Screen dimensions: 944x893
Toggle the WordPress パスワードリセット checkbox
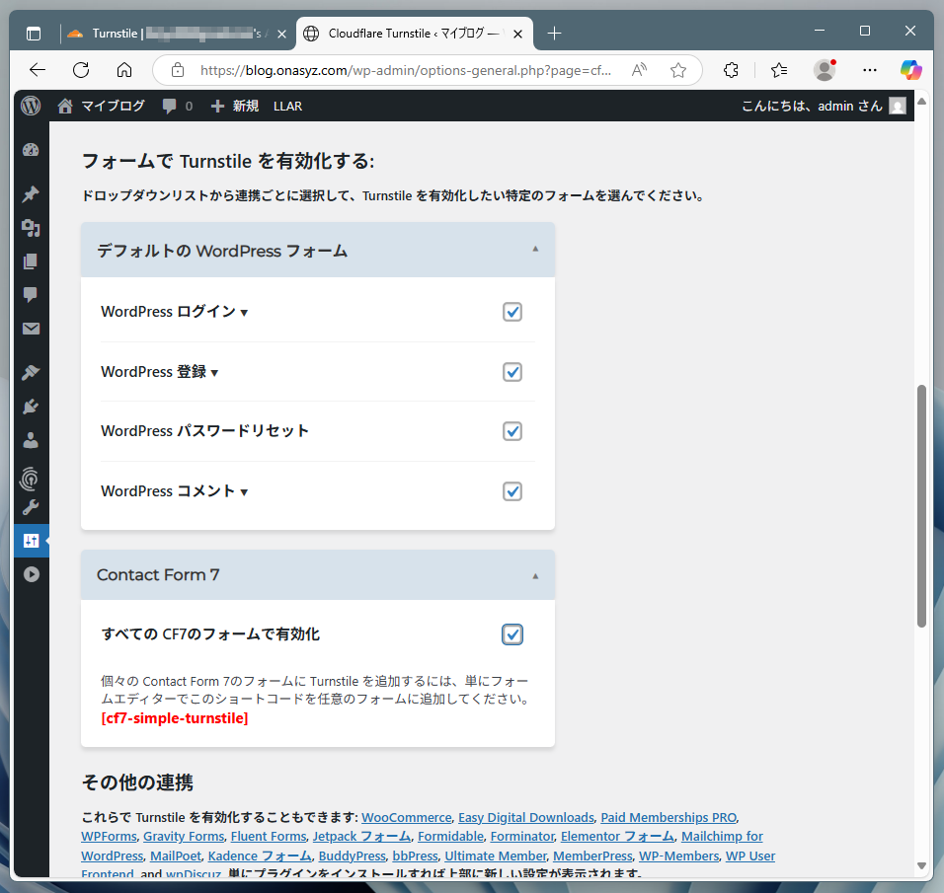click(x=511, y=431)
